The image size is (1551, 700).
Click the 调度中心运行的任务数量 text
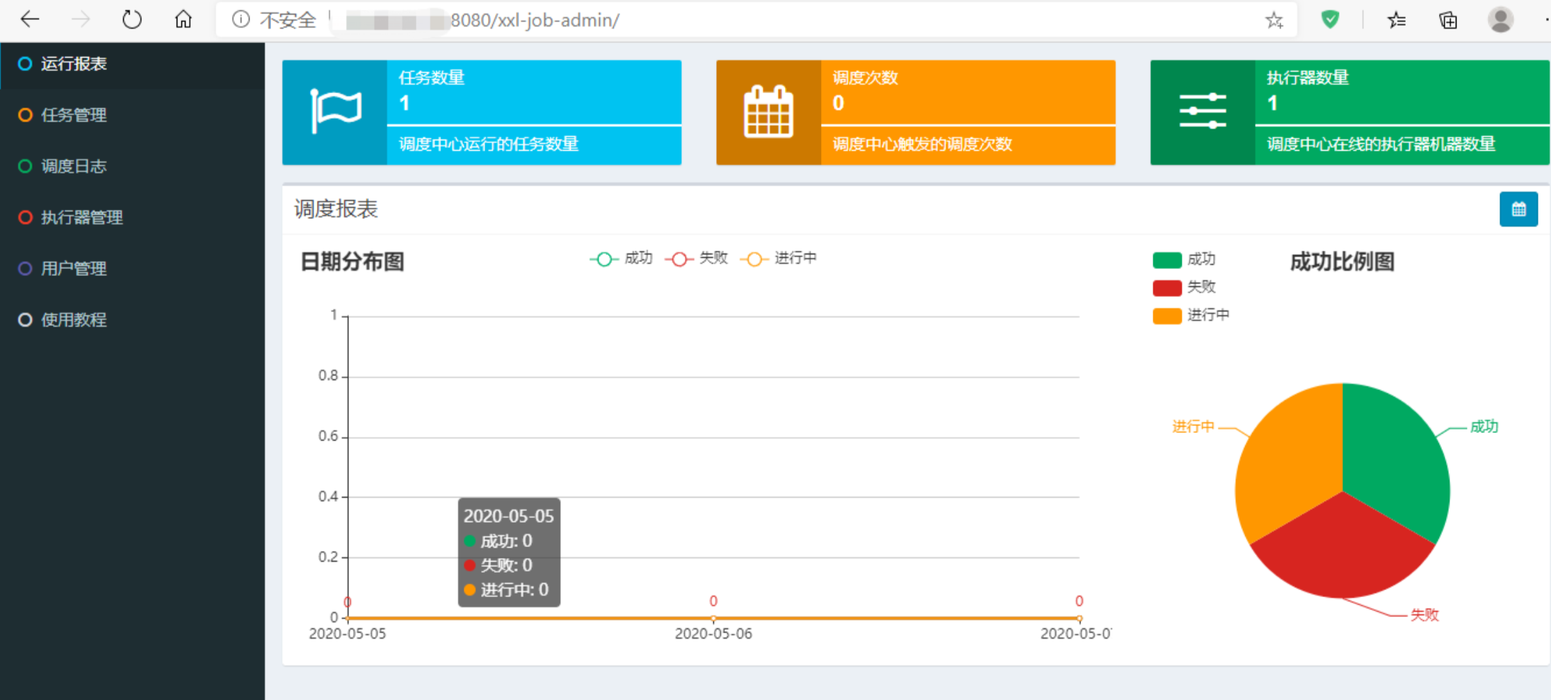click(489, 145)
